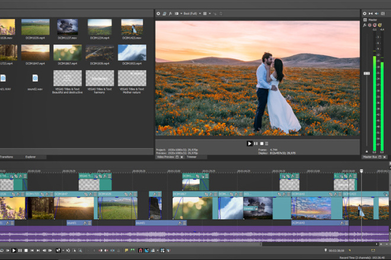Open the DCIM1723 event hamburger menu
Viewport: 391px width, 260px height.
pyautogui.click(x=52, y=194)
